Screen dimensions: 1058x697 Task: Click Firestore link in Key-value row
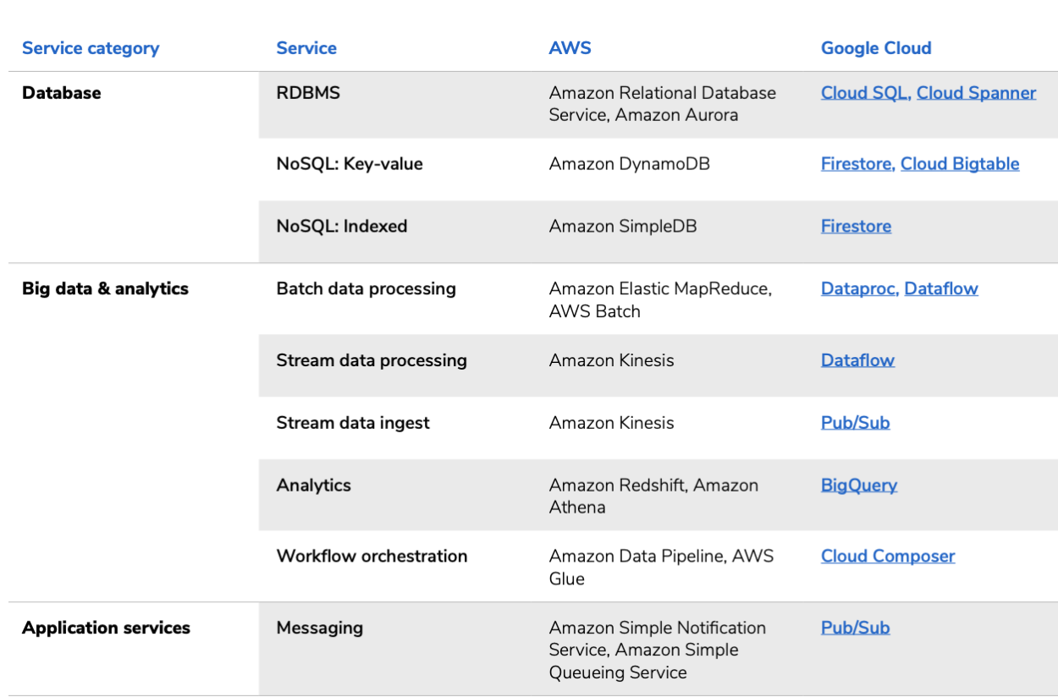[858, 164]
